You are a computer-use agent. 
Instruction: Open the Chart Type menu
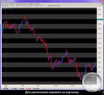click(12, 4)
